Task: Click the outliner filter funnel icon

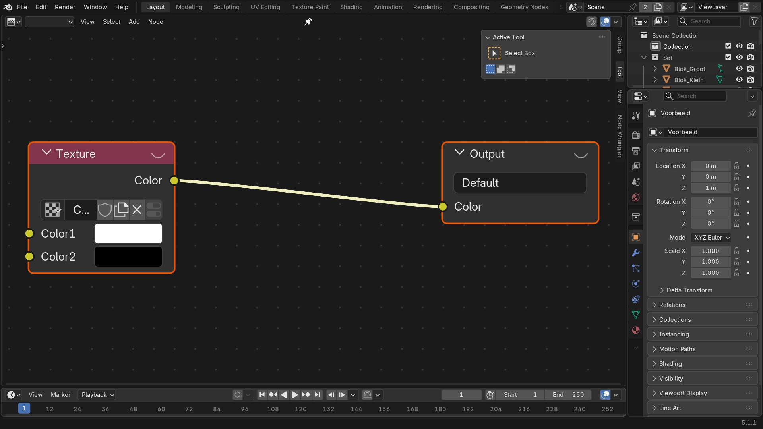Action: [x=754, y=21]
